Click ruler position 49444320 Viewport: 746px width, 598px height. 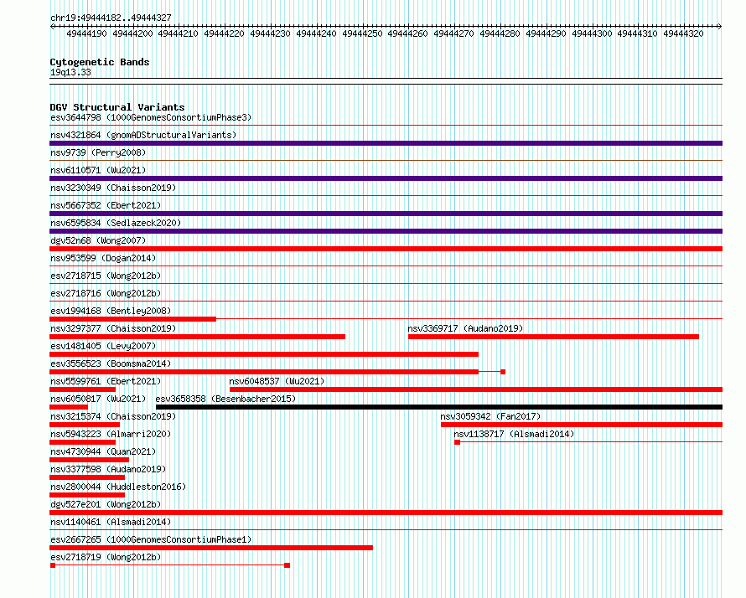point(683,34)
